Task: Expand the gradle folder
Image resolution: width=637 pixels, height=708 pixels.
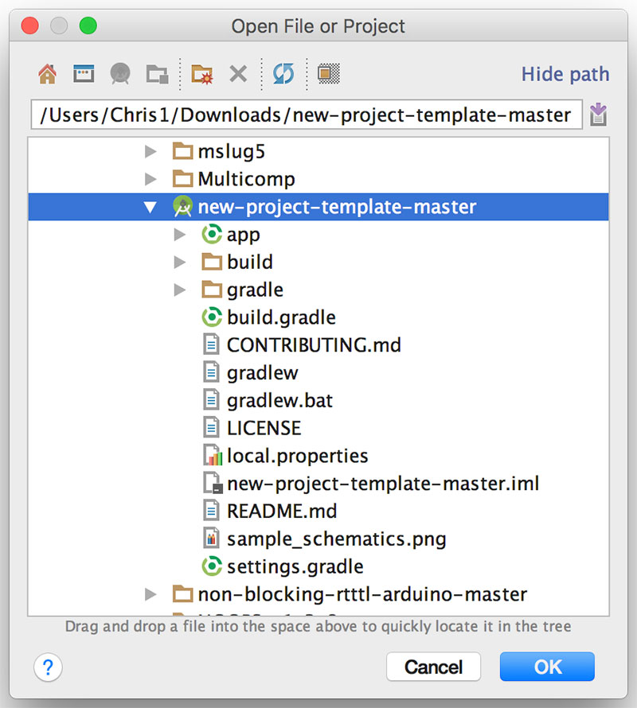Action: pyautogui.click(x=180, y=290)
